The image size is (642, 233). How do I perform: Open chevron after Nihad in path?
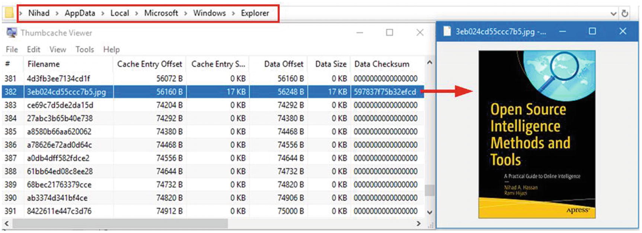click(57, 13)
